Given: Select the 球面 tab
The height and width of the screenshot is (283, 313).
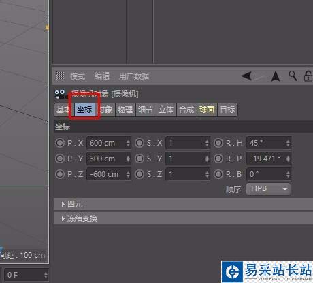Looking at the screenshot, I should 207,110.
